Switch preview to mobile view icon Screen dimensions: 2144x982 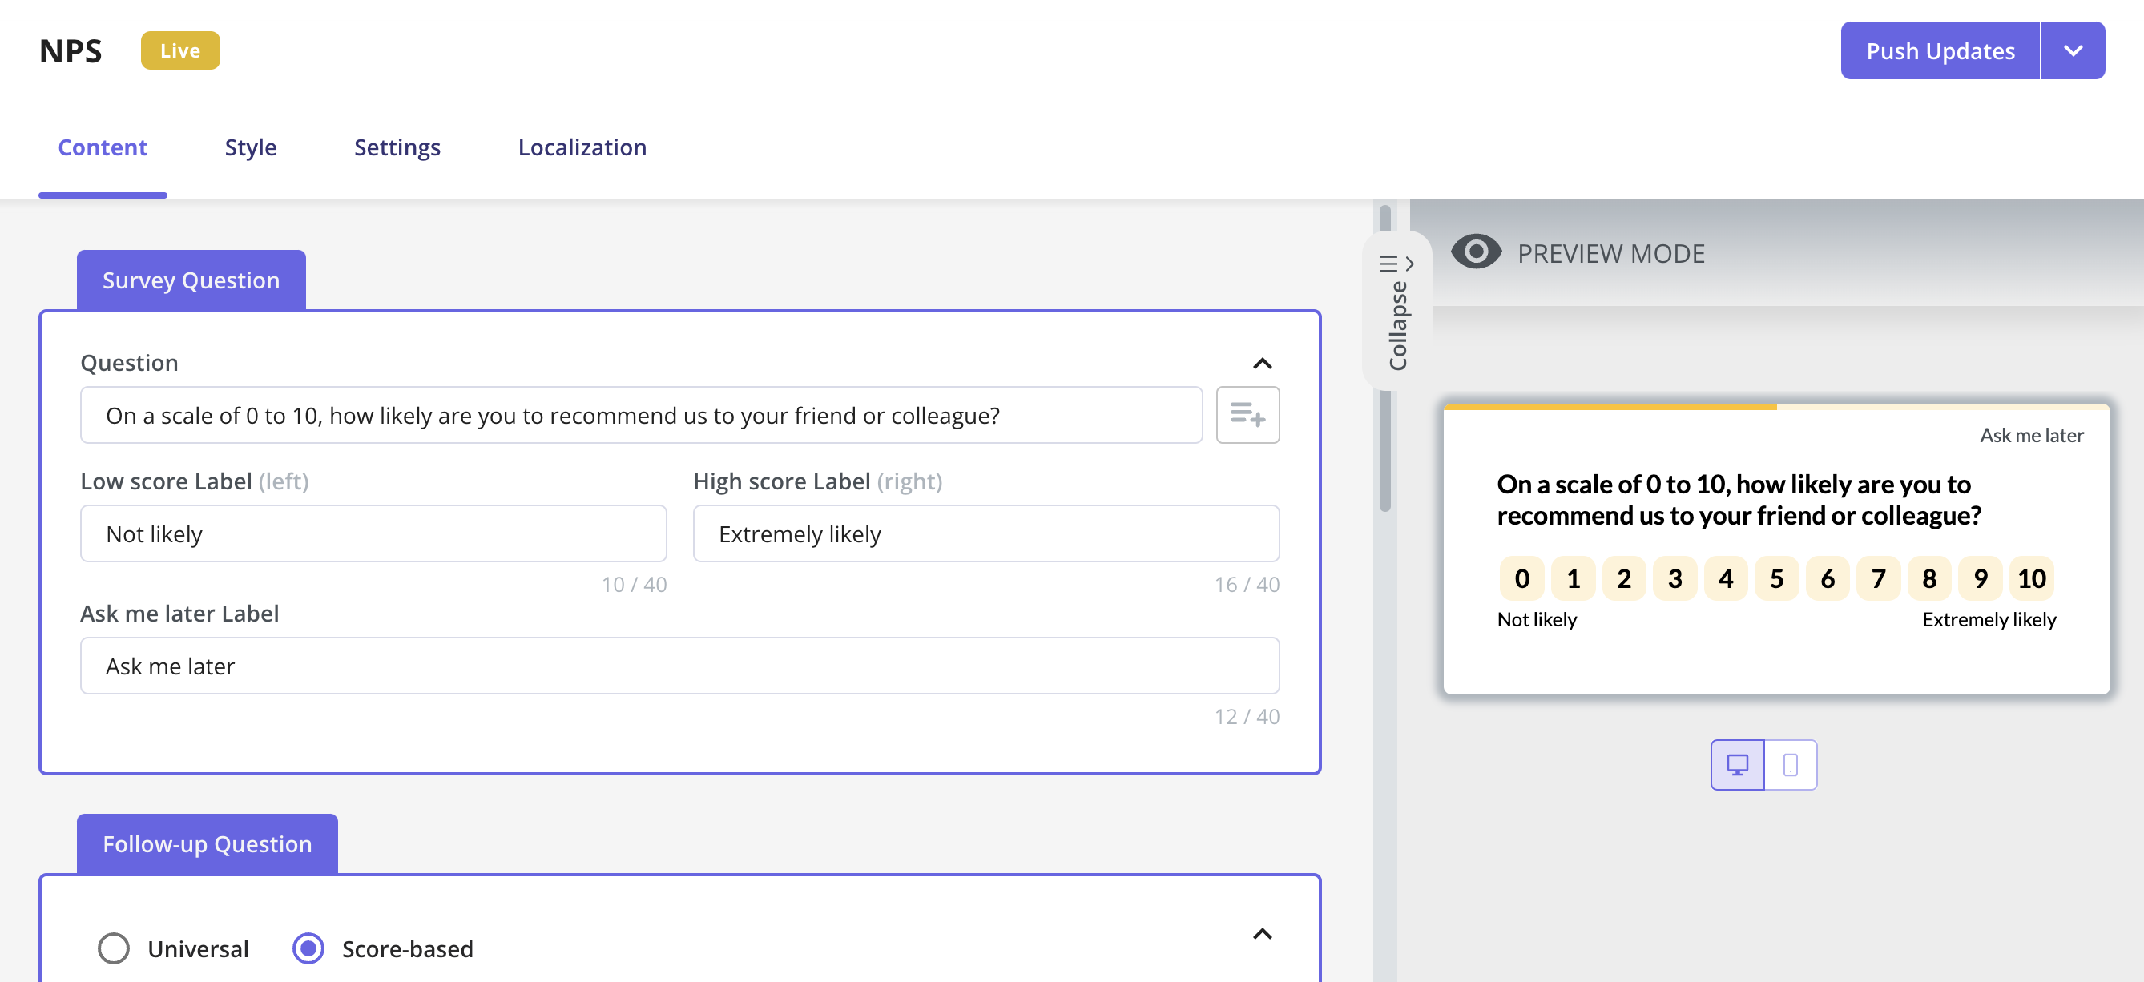click(x=1791, y=764)
